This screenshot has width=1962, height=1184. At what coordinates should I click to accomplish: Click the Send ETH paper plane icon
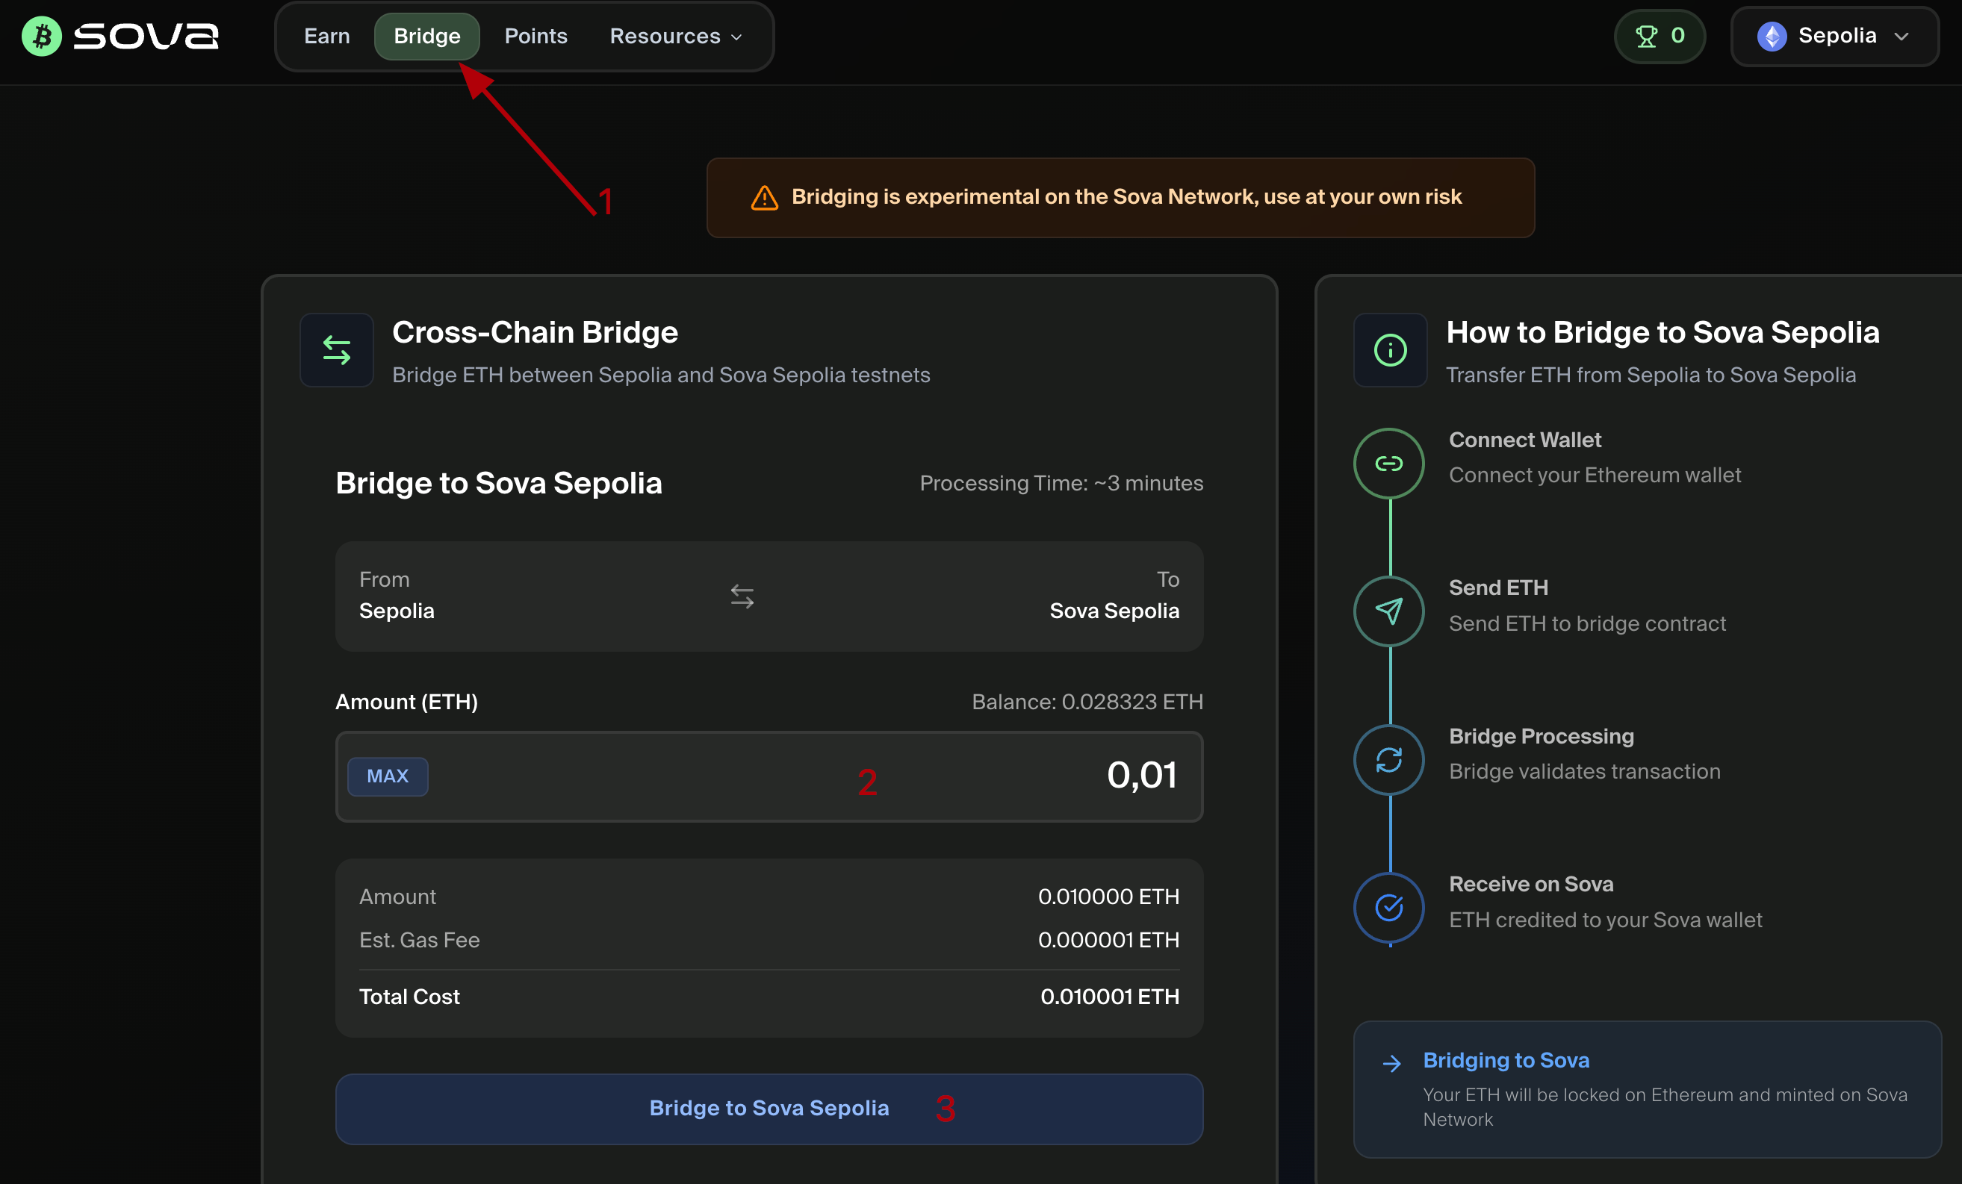click(1388, 611)
